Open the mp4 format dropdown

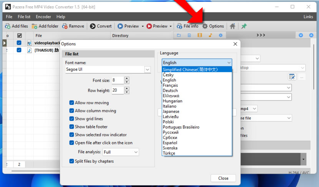[254, 109]
